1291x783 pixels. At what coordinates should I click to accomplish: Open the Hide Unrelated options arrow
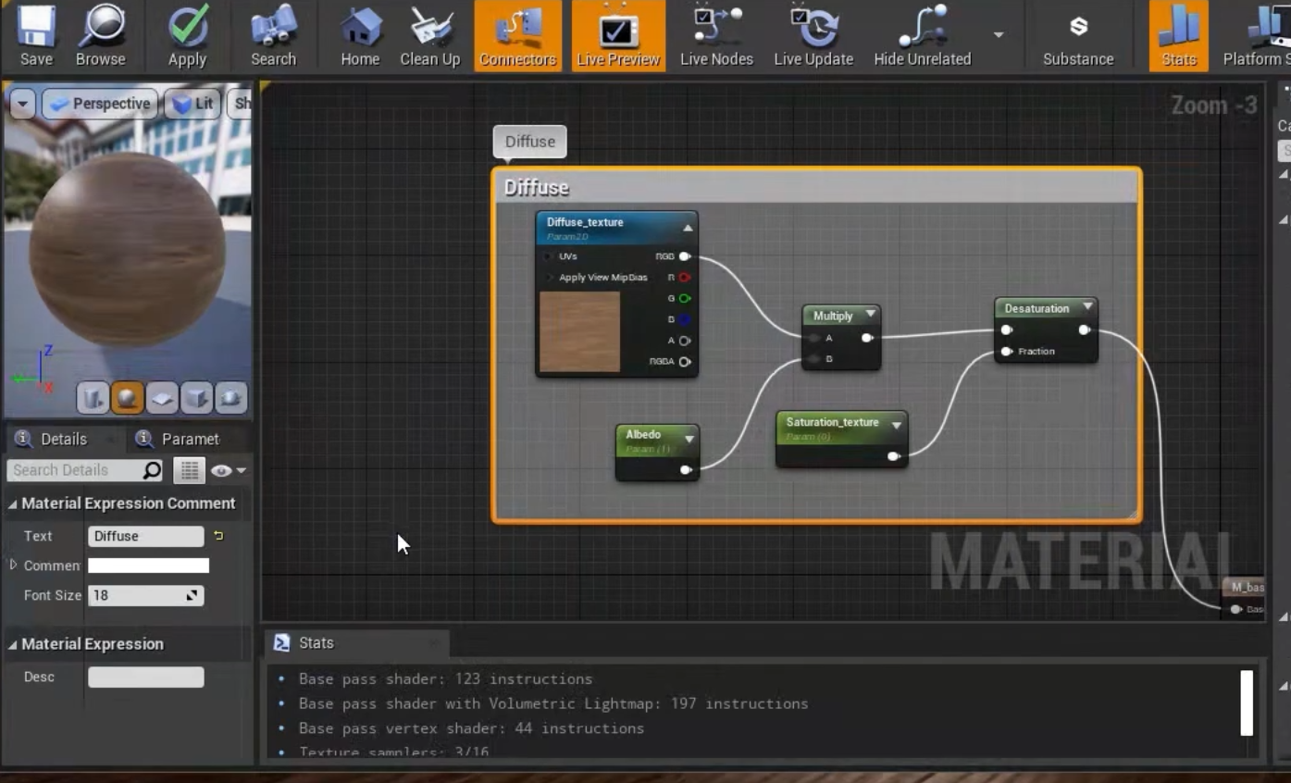[x=999, y=35]
